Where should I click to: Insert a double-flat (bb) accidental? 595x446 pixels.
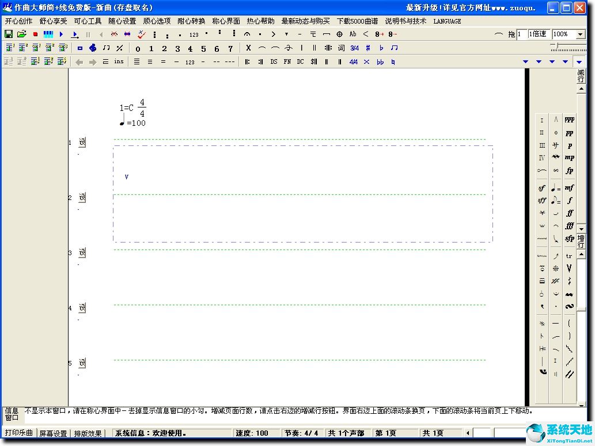coord(380,61)
